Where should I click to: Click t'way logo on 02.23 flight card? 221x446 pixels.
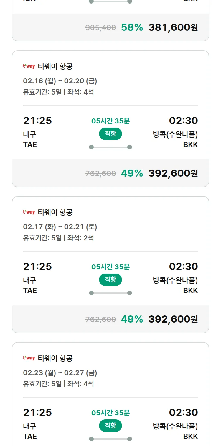(29, 358)
